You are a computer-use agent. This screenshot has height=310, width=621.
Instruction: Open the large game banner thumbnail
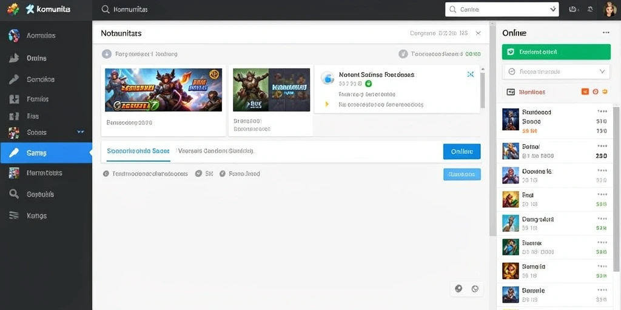163,90
